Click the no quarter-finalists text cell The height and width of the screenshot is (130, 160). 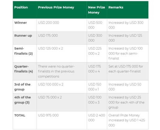(56, 71)
